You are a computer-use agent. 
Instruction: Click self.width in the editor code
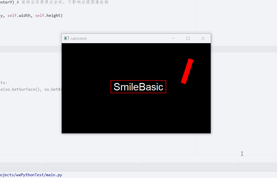coord(19,16)
